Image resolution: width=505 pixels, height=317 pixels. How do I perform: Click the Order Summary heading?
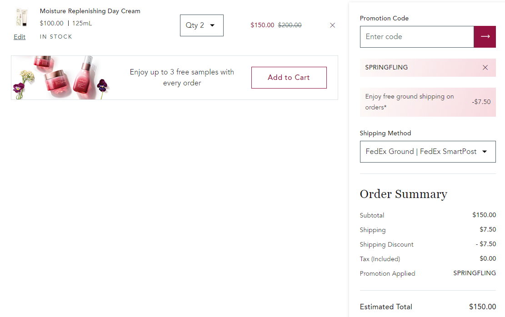tap(403, 194)
